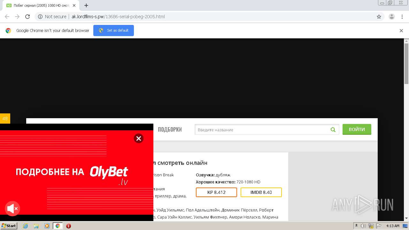
Task: Open a new browser tab
Action: point(86,5)
